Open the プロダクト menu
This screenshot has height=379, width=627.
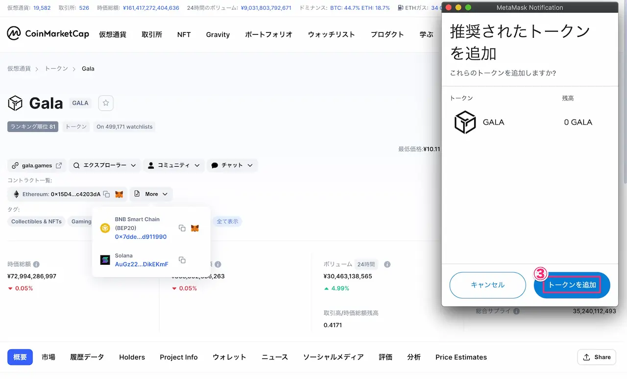pos(387,34)
